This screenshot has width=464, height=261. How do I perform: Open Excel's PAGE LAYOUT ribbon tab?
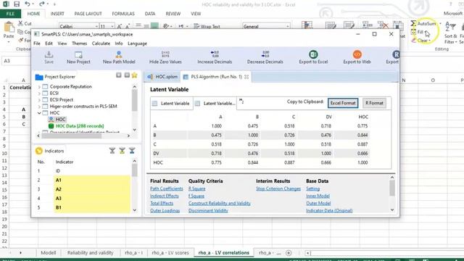click(88, 14)
